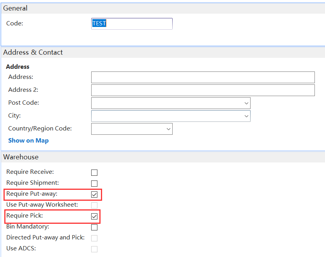Toggle Directed Put-away and Pick checkbox
This screenshot has height=257, width=325.
(94, 238)
